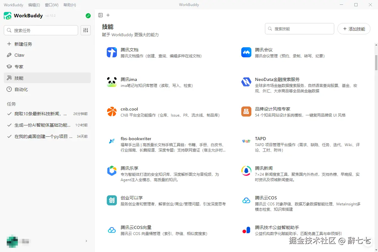Screen dimensions: 378x252
Task: Click 新建任务 to create a task
Action: click(47, 44)
